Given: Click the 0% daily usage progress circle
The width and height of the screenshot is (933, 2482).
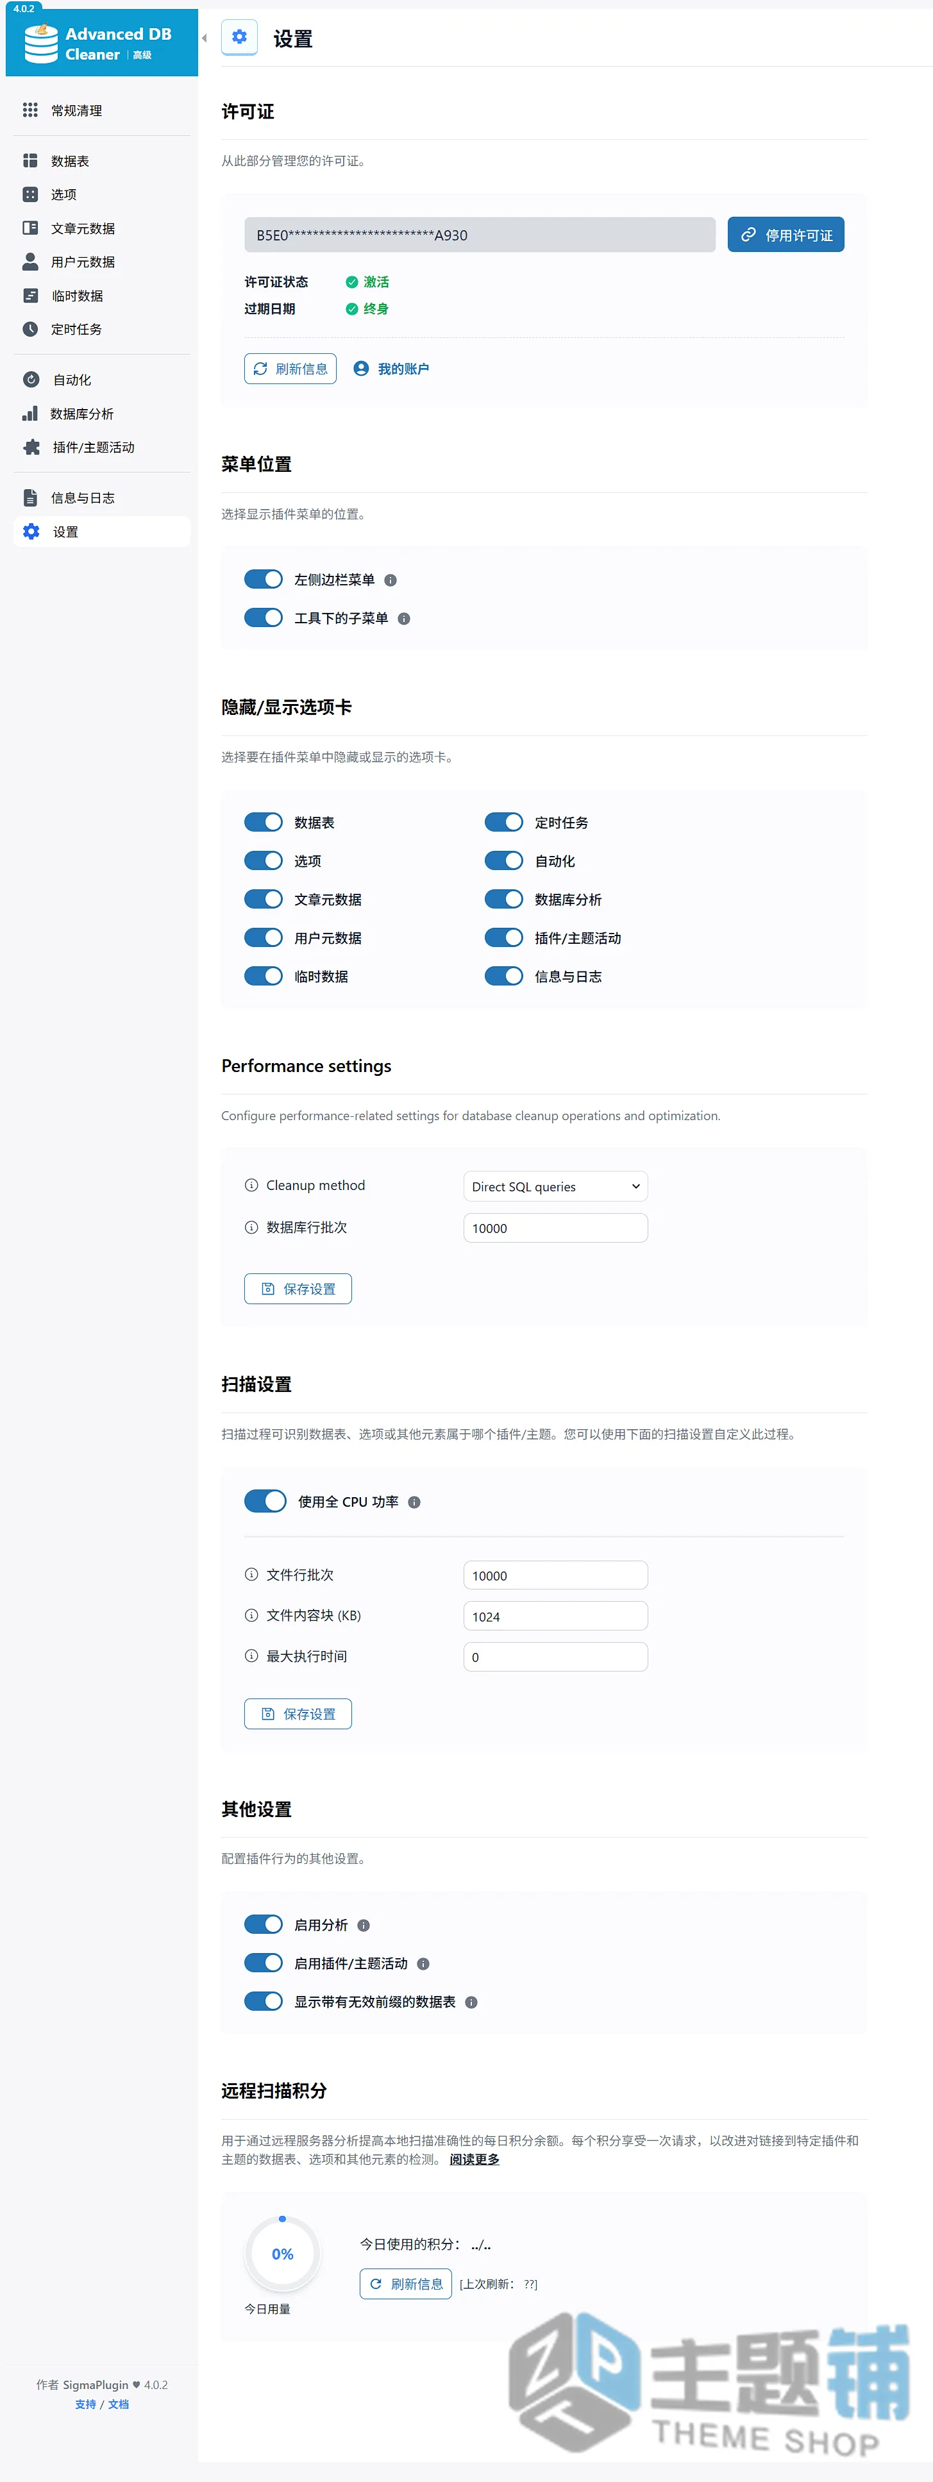Looking at the screenshot, I should (x=282, y=2254).
